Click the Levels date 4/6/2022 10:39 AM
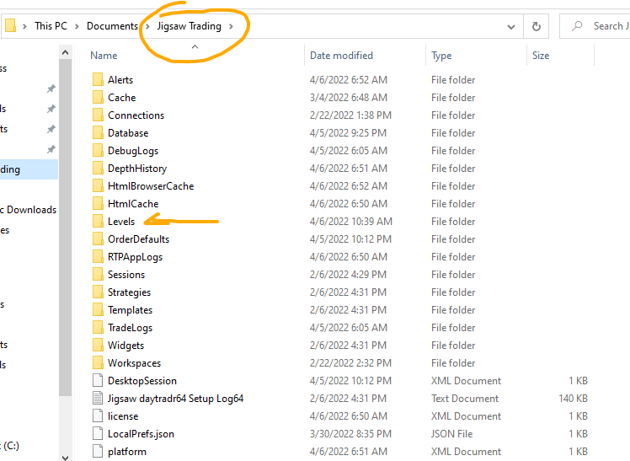 pyautogui.click(x=350, y=222)
